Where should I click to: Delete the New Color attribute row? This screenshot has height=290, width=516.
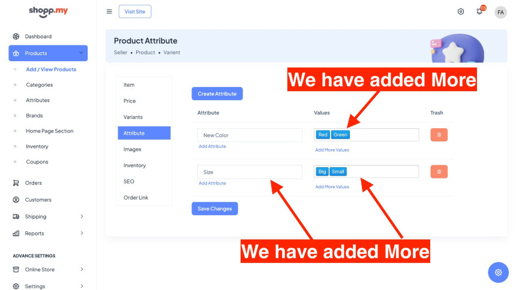(x=439, y=135)
